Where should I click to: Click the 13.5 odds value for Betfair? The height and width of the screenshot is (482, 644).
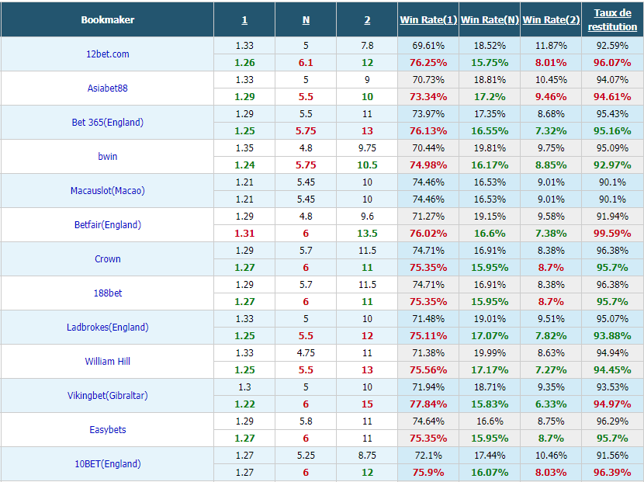point(367,233)
